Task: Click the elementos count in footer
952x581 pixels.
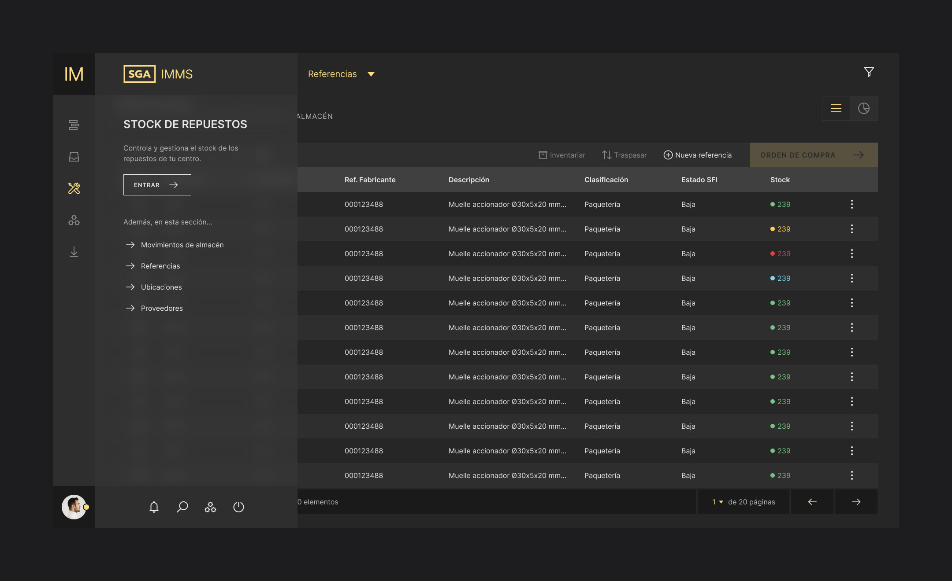Action: click(x=318, y=502)
